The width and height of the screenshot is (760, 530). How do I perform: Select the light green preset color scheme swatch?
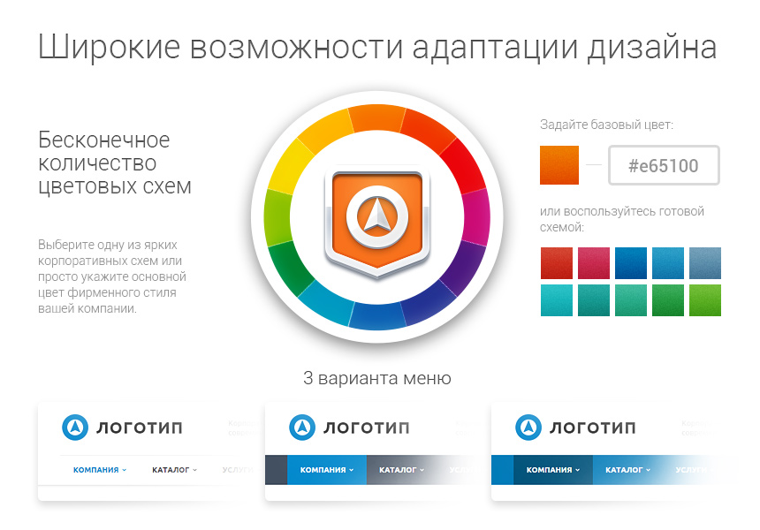[x=706, y=300]
